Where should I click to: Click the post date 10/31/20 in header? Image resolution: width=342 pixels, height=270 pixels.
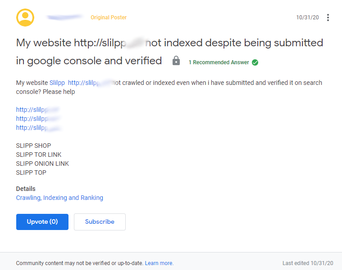point(307,18)
